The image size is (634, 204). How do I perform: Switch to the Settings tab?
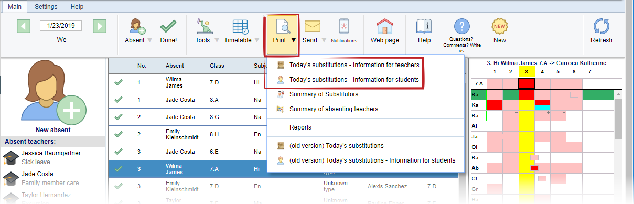46,7
